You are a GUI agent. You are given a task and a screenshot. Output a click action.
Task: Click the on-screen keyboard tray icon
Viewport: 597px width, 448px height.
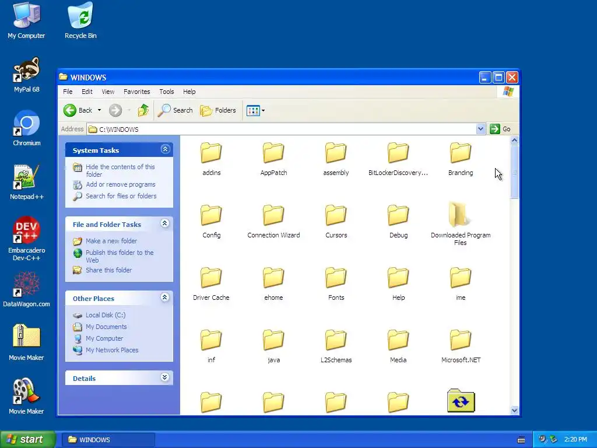521,440
